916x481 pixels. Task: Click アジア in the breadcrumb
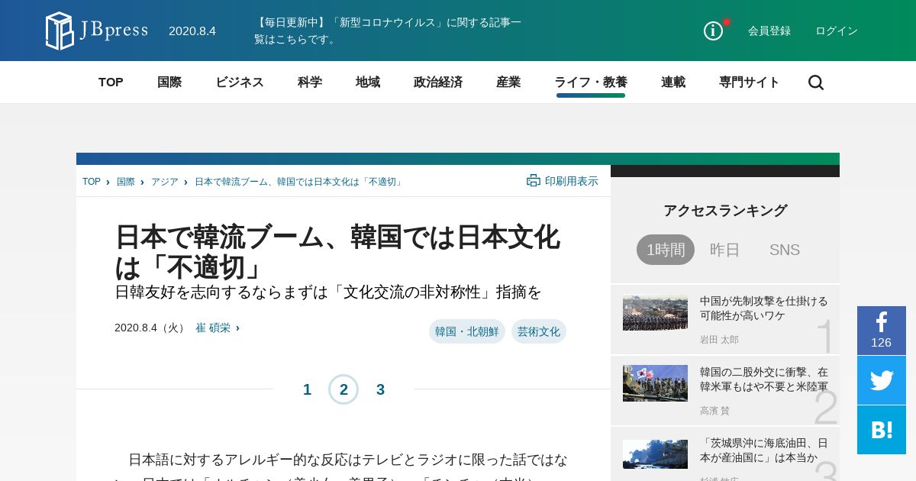[165, 182]
